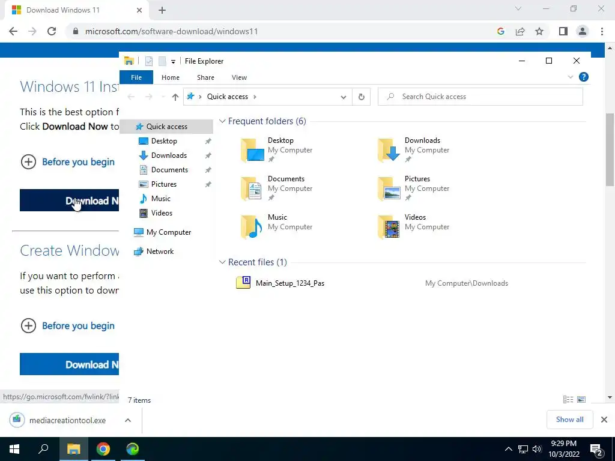Viewport: 615px width, 461px height.
Task: Open the Windows Start menu
Action: pos(14,449)
